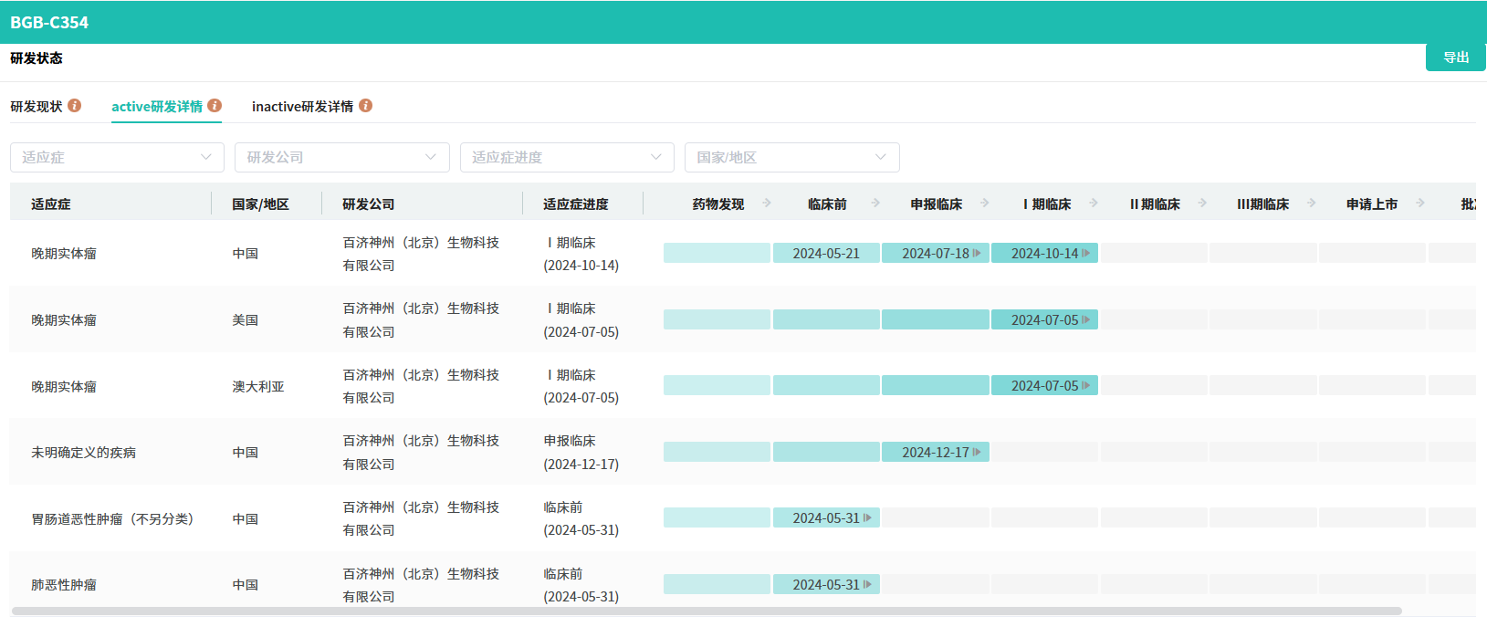Open the 适应症 filter dropdown
The width and height of the screenshot is (1487, 627).
pyautogui.click(x=117, y=157)
